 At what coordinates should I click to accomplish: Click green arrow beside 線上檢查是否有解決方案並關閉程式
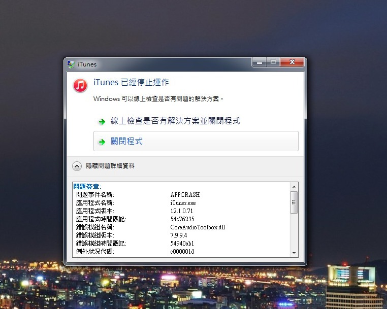(102, 122)
